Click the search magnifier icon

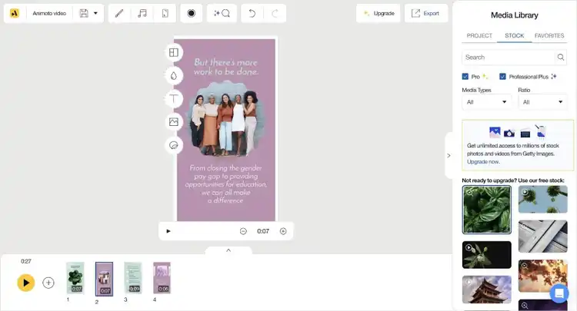pos(561,58)
